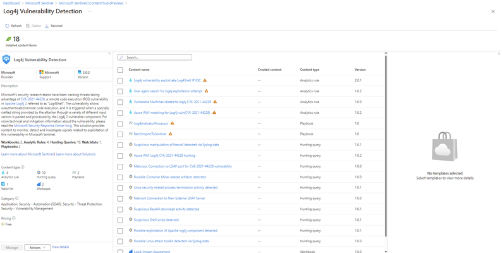Click the Apache Log4j 2 link
Screen dimensions: 502x253
[16, 104]
